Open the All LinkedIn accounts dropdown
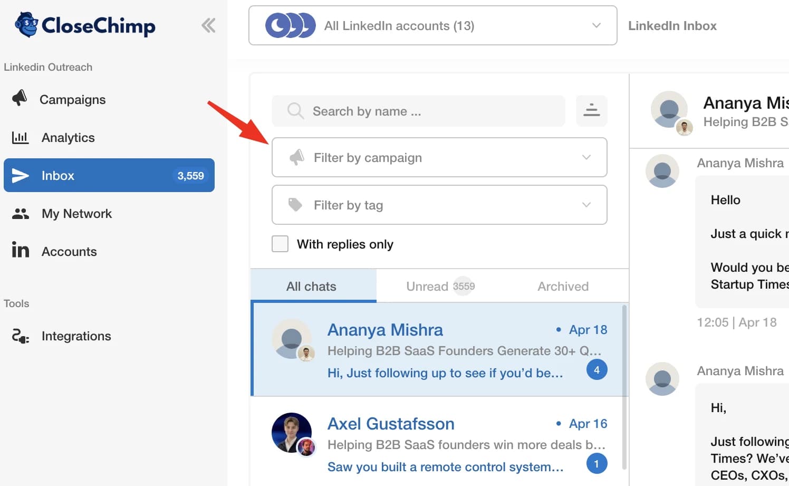The height and width of the screenshot is (486, 789). pos(432,25)
